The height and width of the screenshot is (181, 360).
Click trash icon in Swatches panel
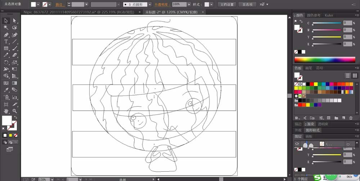coord(351,118)
